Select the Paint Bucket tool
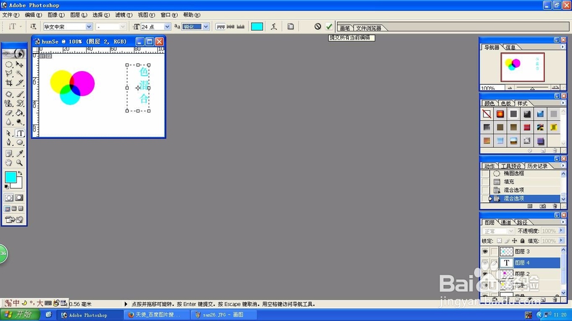The width and height of the screenshot is (572, 321). pos(19,113)
